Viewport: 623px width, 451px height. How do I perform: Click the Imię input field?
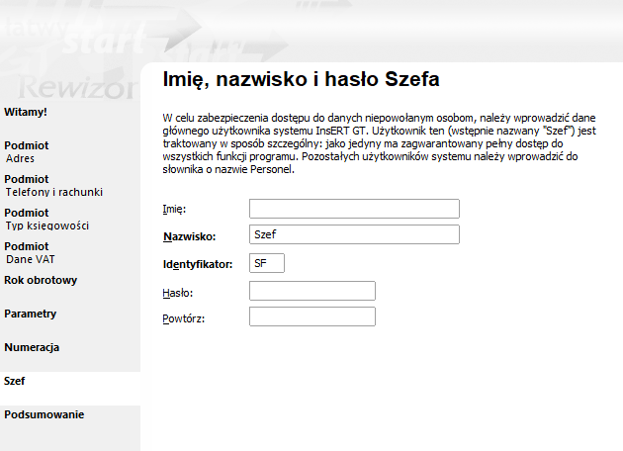(x=354, y=209)
